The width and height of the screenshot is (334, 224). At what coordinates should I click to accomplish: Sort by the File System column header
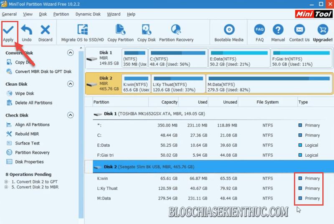pos(268,102)
